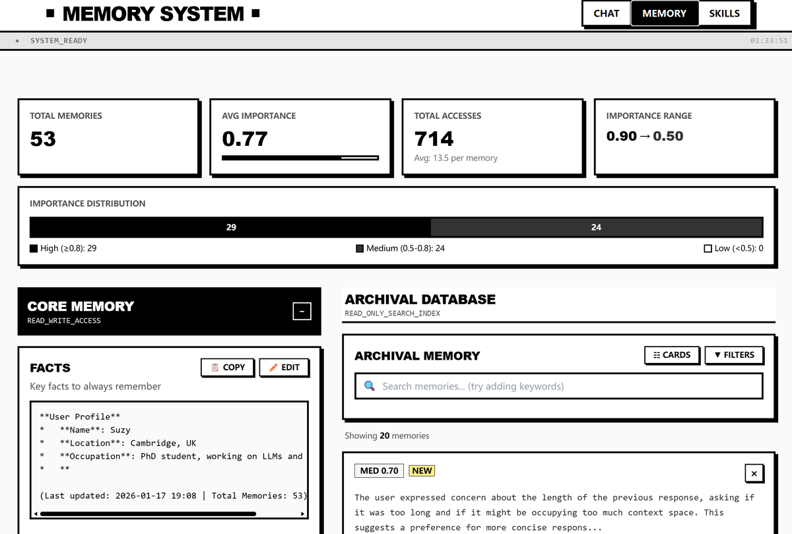Click the MED 0.70 importance badge
This screenshot has width=792, height=534.
pyautogui.click(x=379, y=471)
